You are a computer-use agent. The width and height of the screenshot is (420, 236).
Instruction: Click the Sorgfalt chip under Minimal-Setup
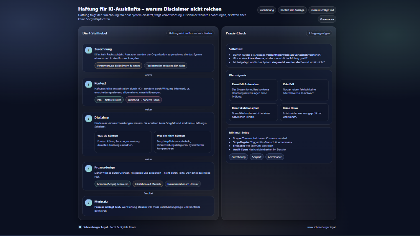pyautogui.click(x=257, y=157)
